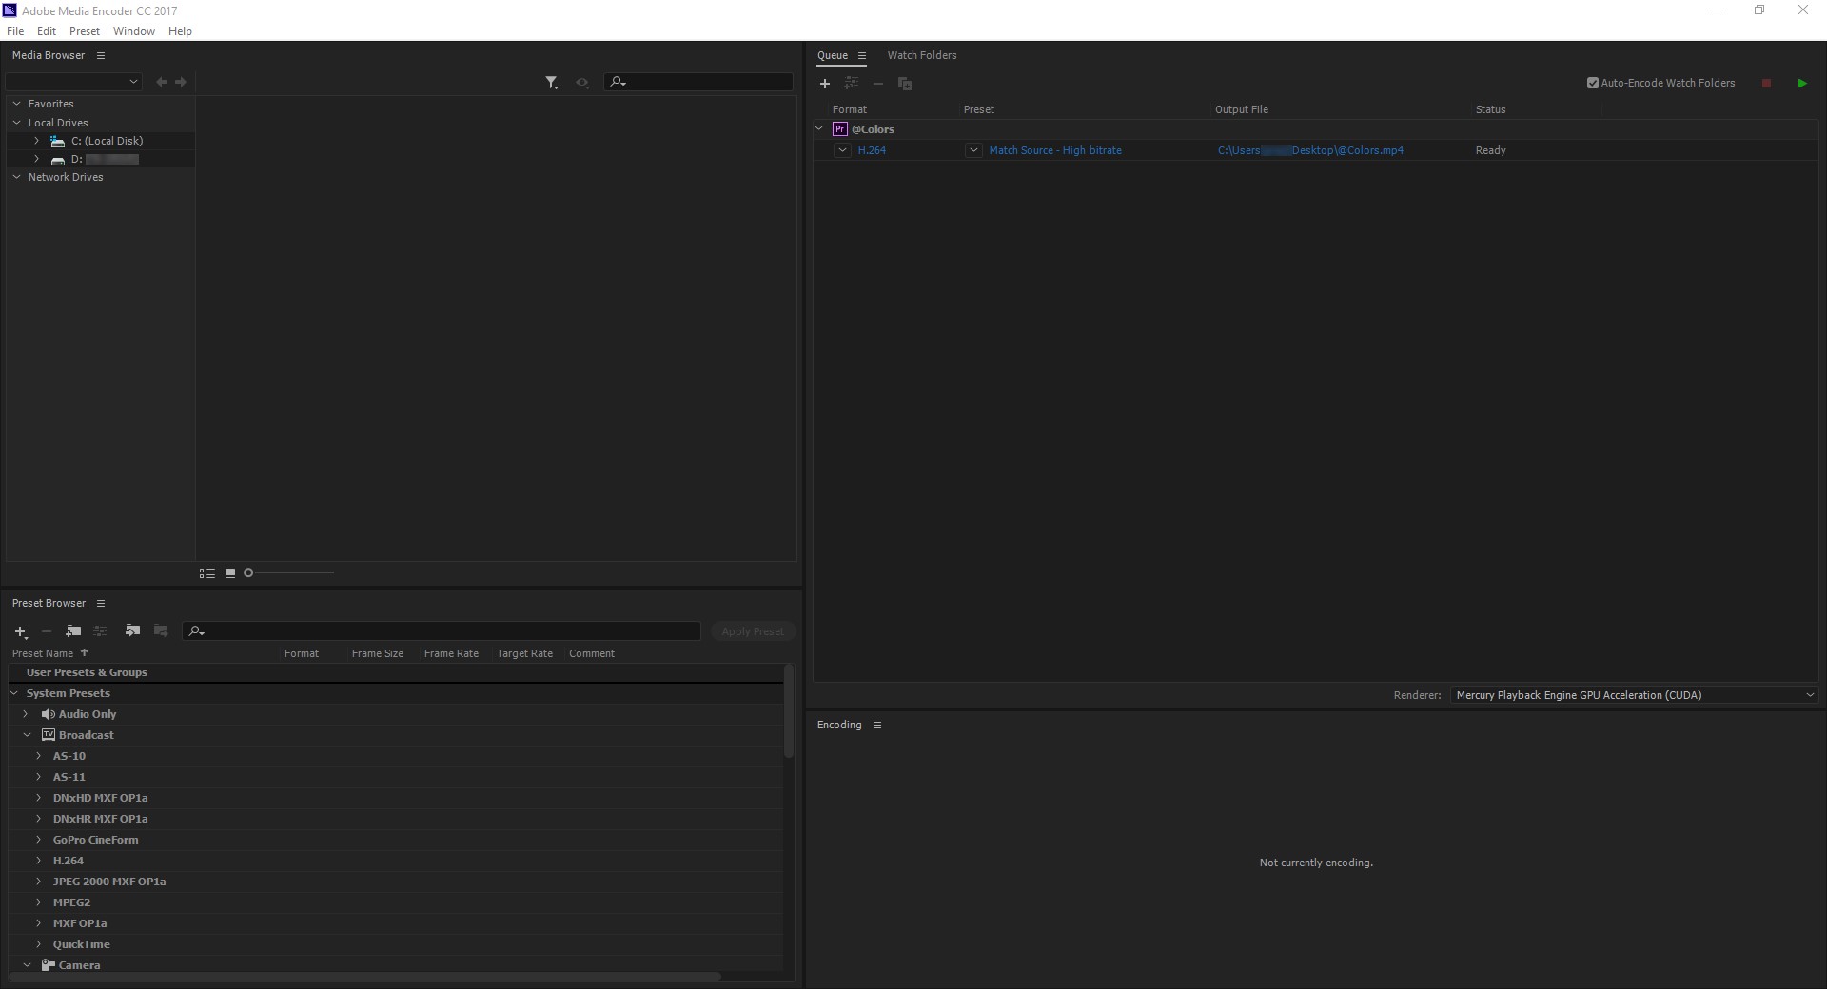Remove the selected item from the queue

878,84
